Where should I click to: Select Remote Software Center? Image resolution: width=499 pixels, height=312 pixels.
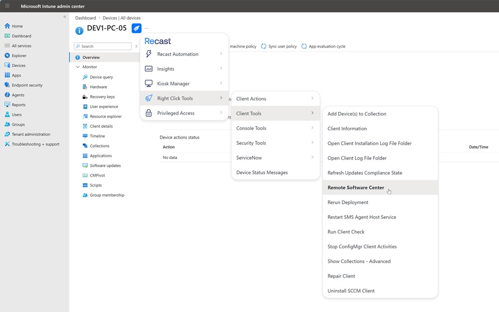[380, 188]
